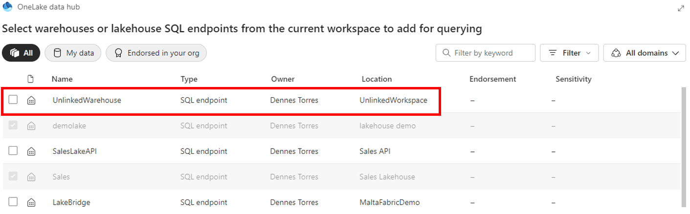Click the demolake row warehouse icon
The height and width of the screenshot is (214, 690).
31,126
